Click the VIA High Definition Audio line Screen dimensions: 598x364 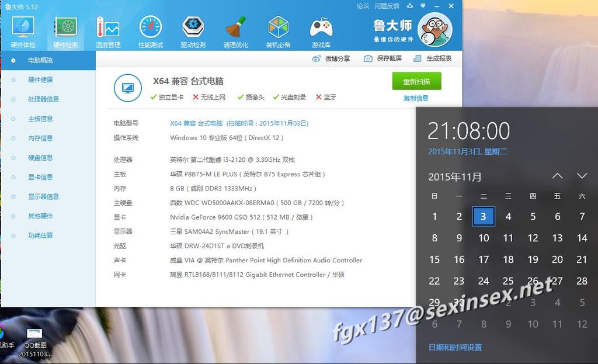pos(266,260)
